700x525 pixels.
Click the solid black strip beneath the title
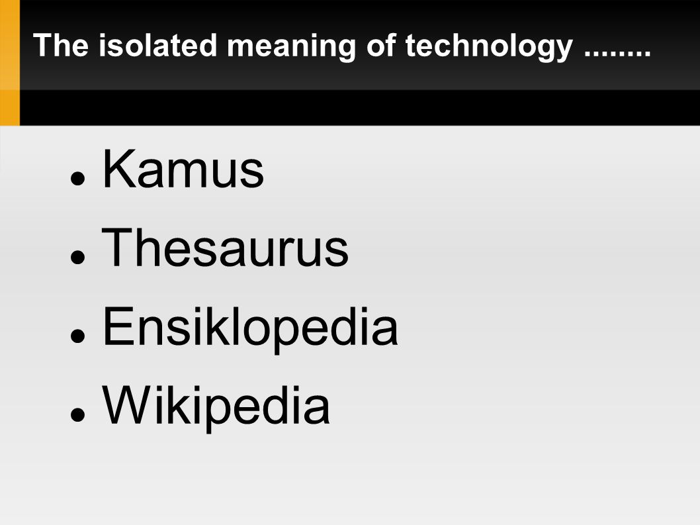(x=360, y=108)
